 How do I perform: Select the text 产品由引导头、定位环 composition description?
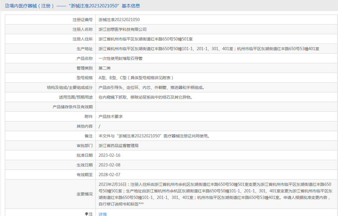tap(152, 87)
